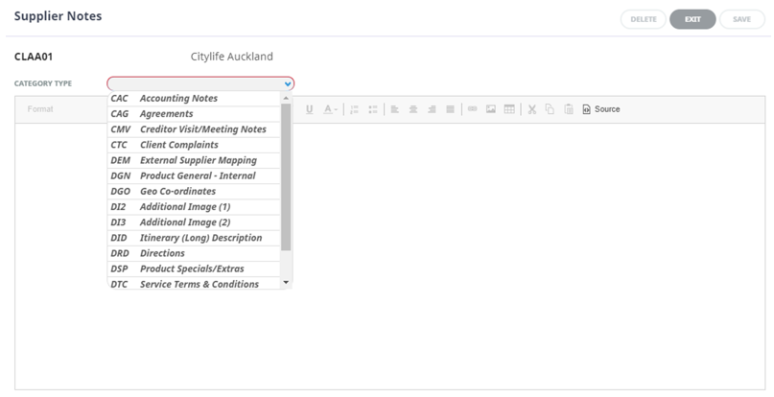The height and width of the screenshot is (397, 774).
Task: Insert a numbered list
Action: click(354, 109)
